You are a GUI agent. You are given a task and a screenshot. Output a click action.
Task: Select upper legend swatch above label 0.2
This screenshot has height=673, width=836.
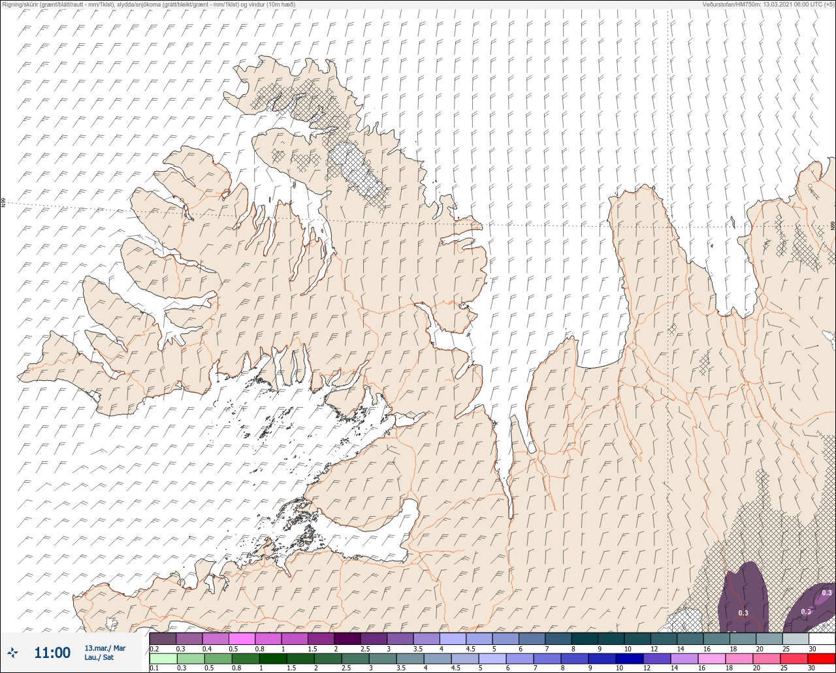tap(163, 638)
